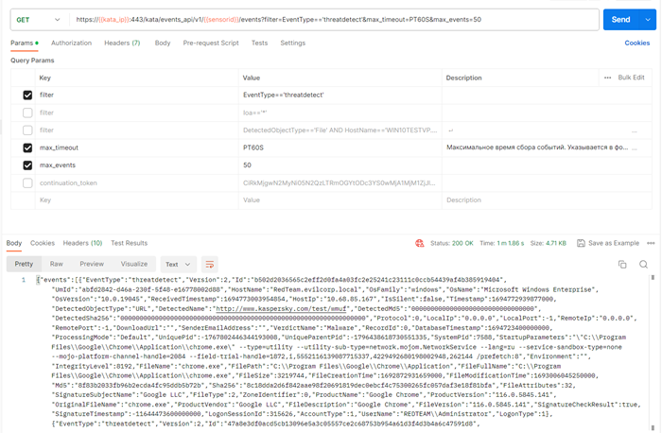Click the request URL input field

tap(331, 19)
